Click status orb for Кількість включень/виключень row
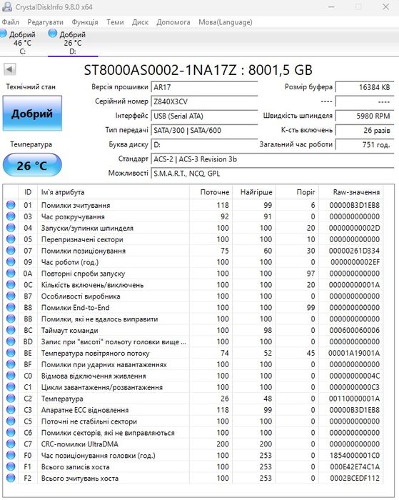The height and width of the screenshot is (500, 399). tap(11, 284)
